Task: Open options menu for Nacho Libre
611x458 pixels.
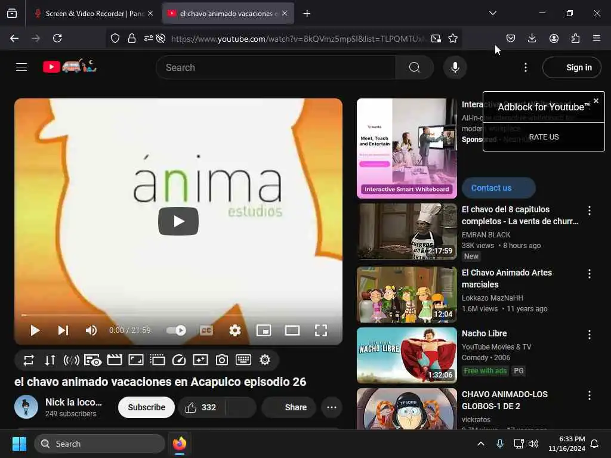Action: point(589,335)
